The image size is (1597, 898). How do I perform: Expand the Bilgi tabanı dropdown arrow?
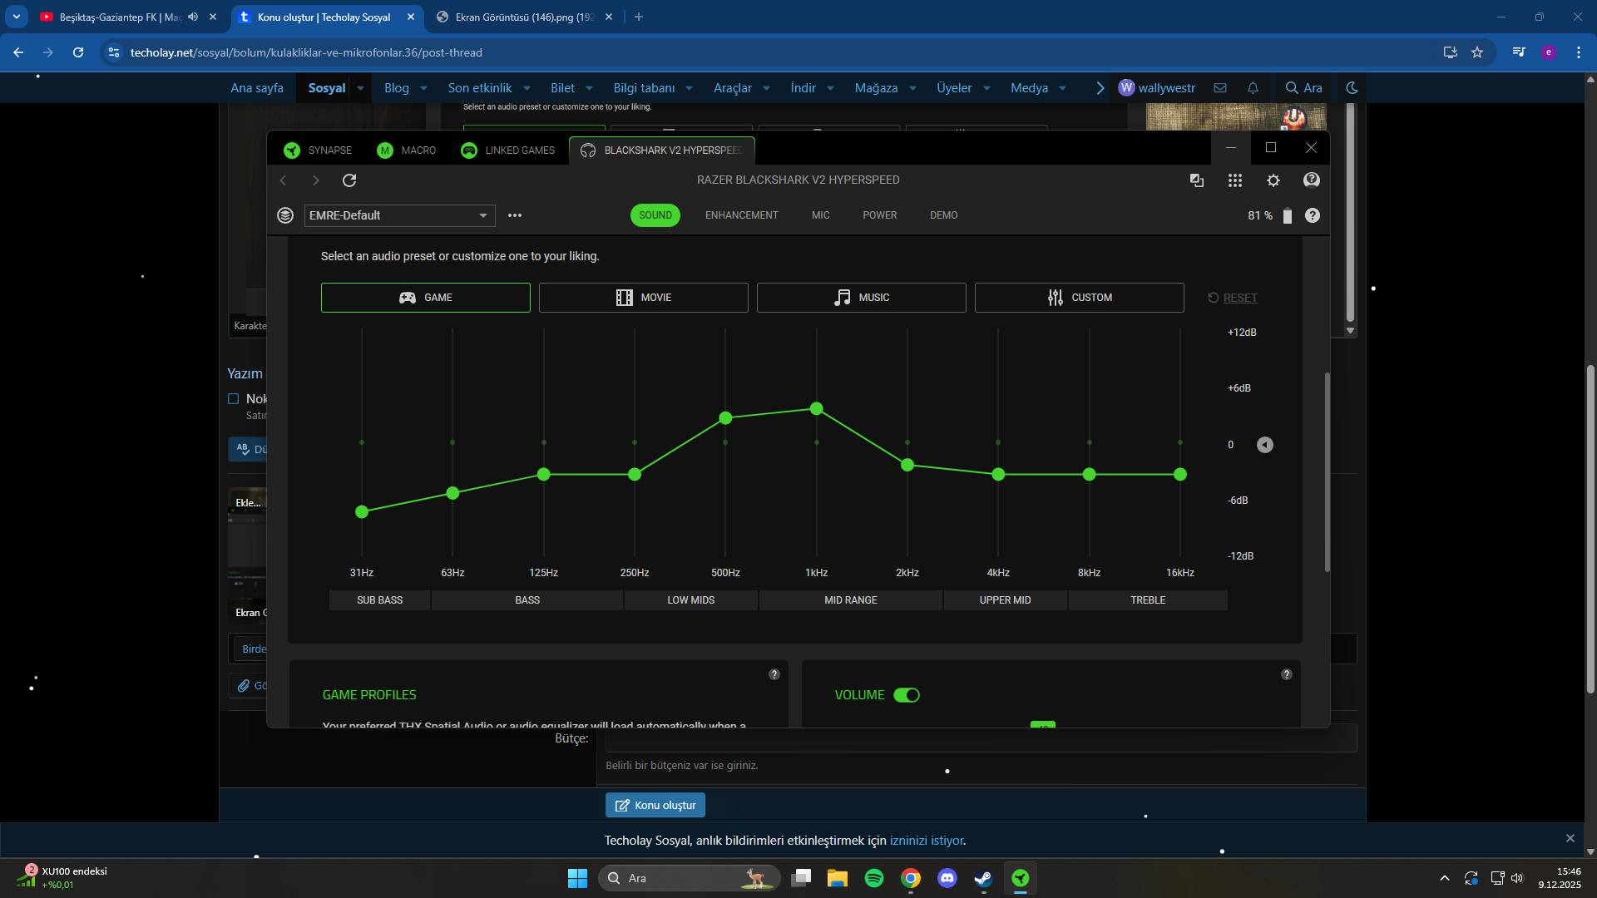pyautogui.click(x=690, y=88)
